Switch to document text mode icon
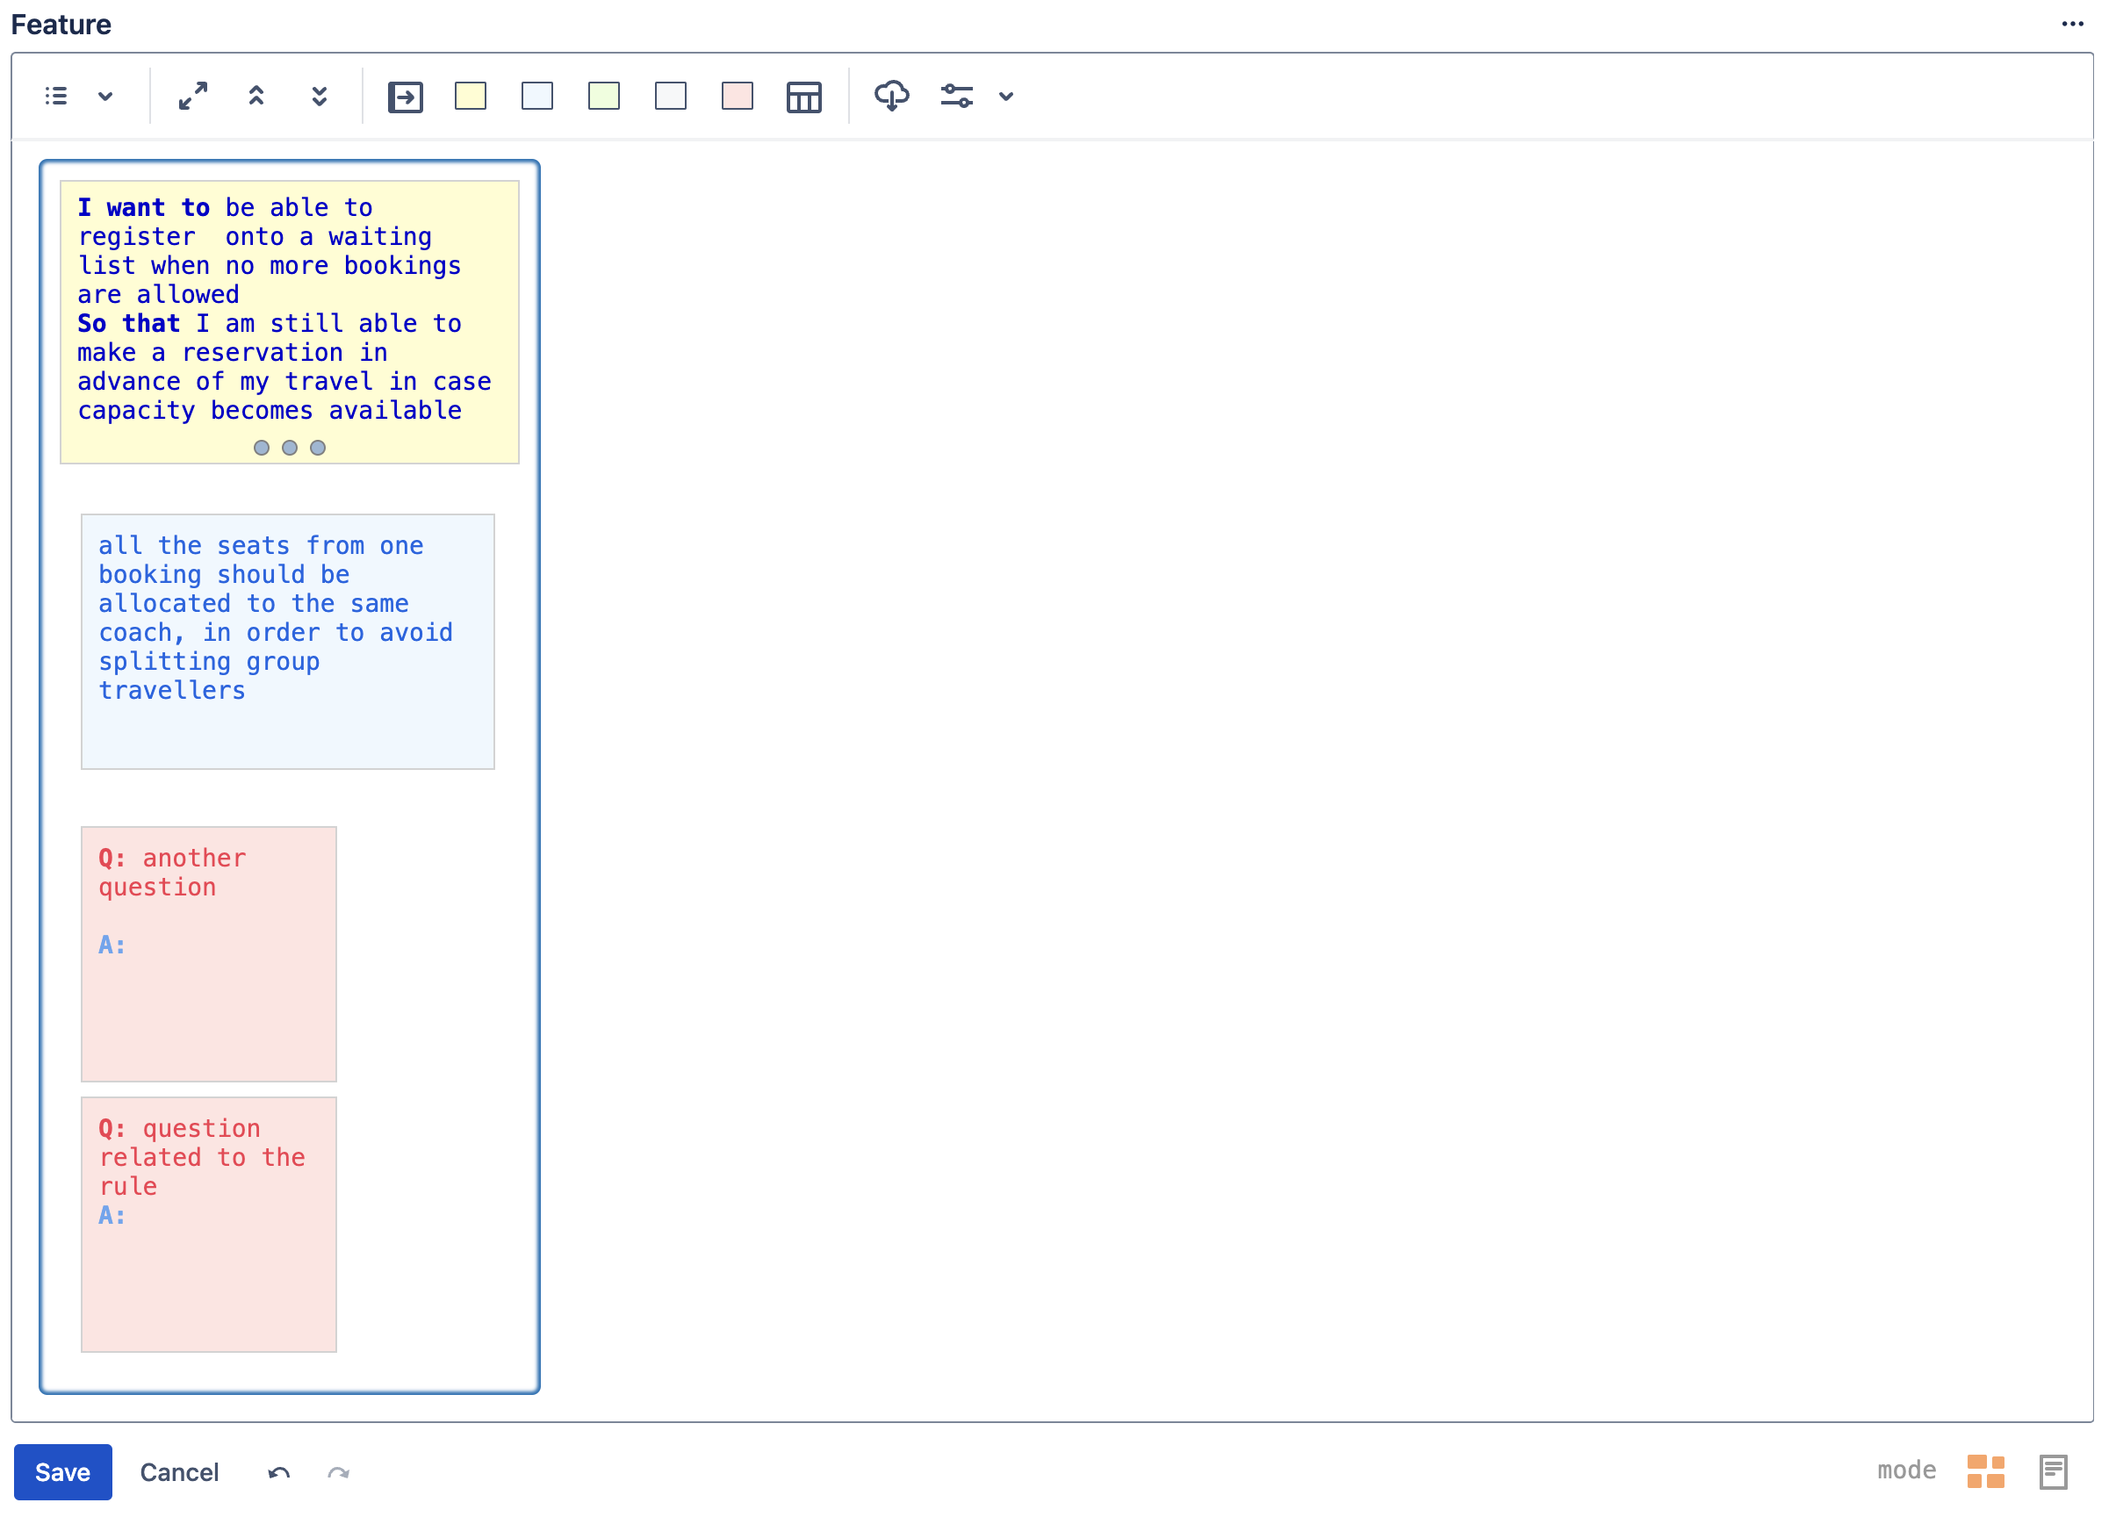 tap(2054, 1472)
